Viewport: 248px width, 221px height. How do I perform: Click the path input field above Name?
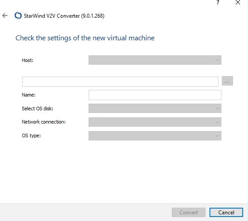120,81
